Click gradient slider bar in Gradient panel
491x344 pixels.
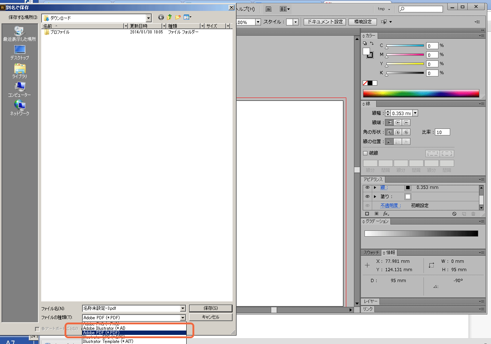tap(421, 233)
